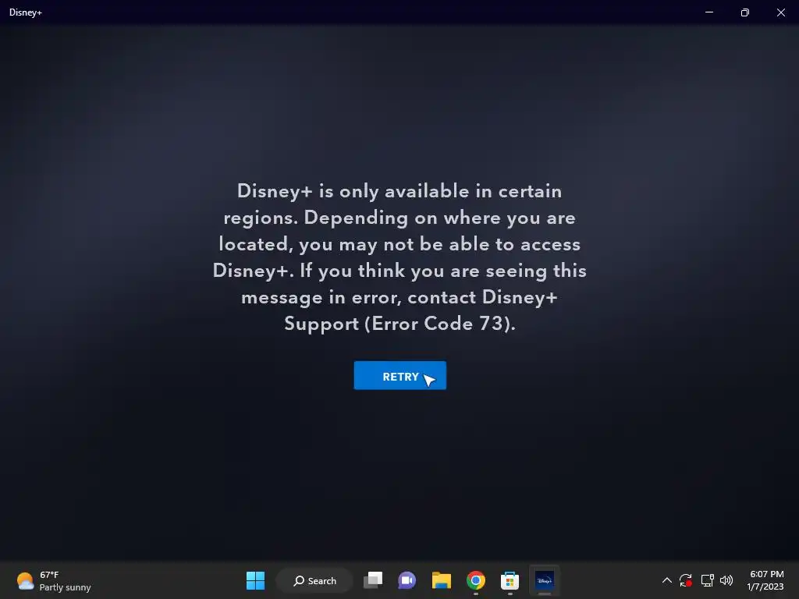Screen dimensions: 799x599
Task: Open Task View from the taskbar
Action: tap(373, 580)
